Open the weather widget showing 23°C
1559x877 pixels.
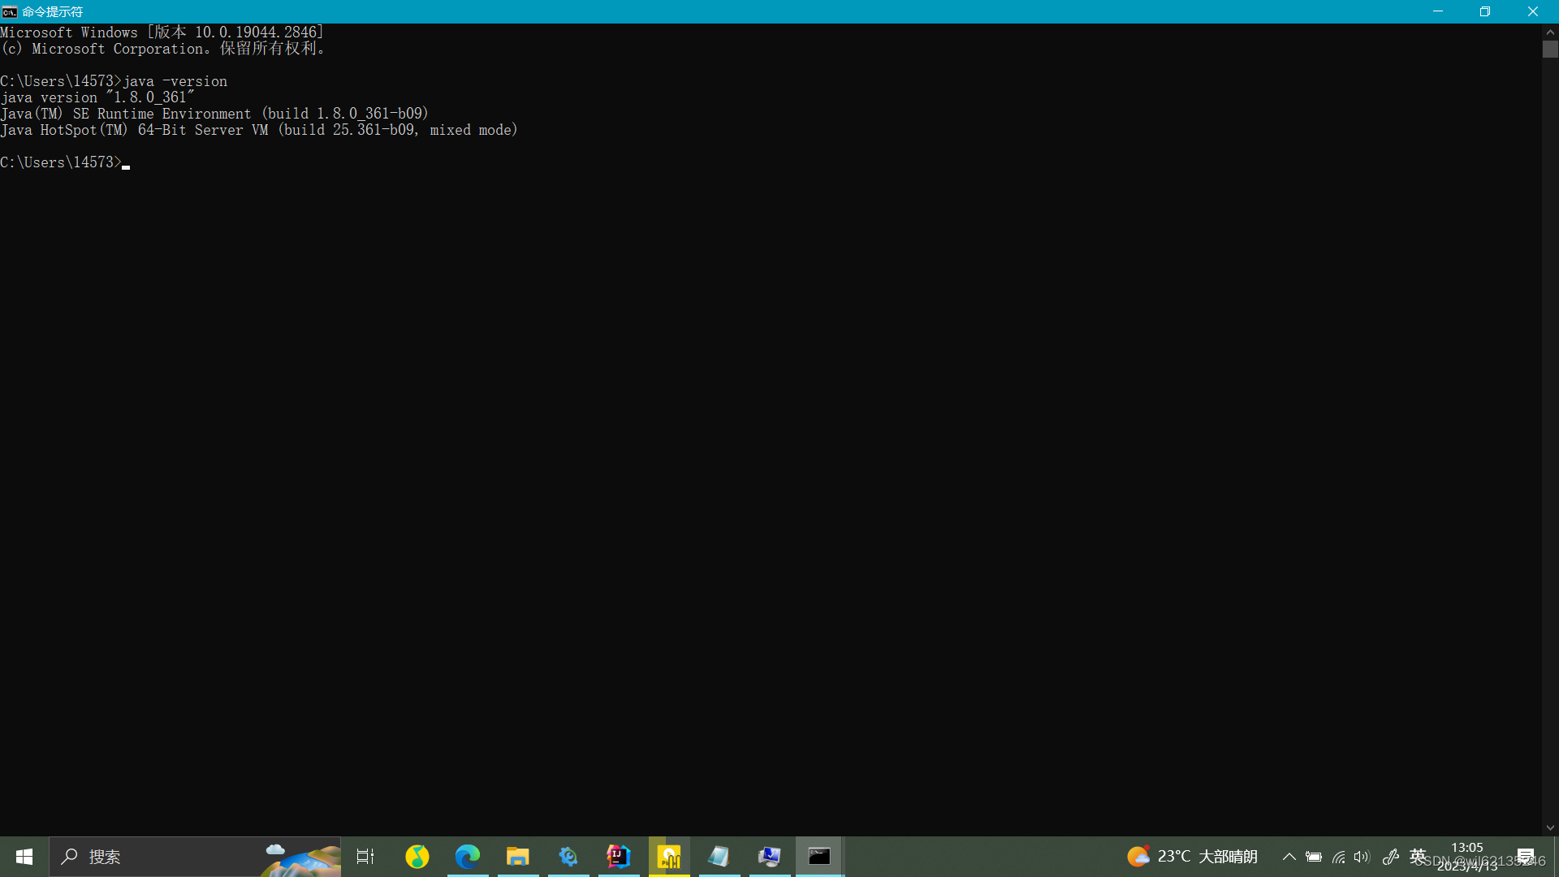point(1192,857)
